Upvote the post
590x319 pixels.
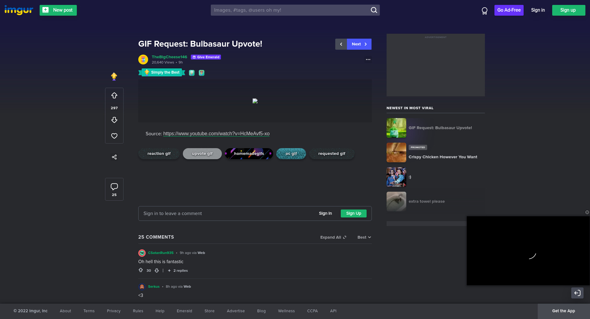[114, 96]
